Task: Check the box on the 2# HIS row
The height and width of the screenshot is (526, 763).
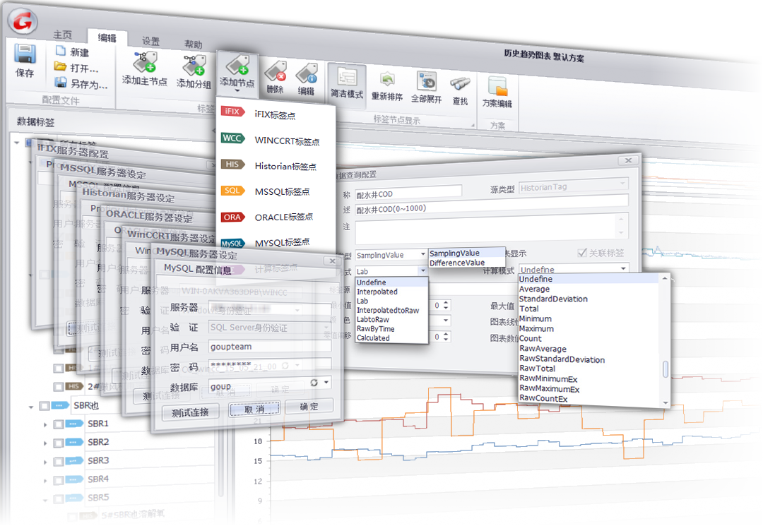Action: click(59, 386)
